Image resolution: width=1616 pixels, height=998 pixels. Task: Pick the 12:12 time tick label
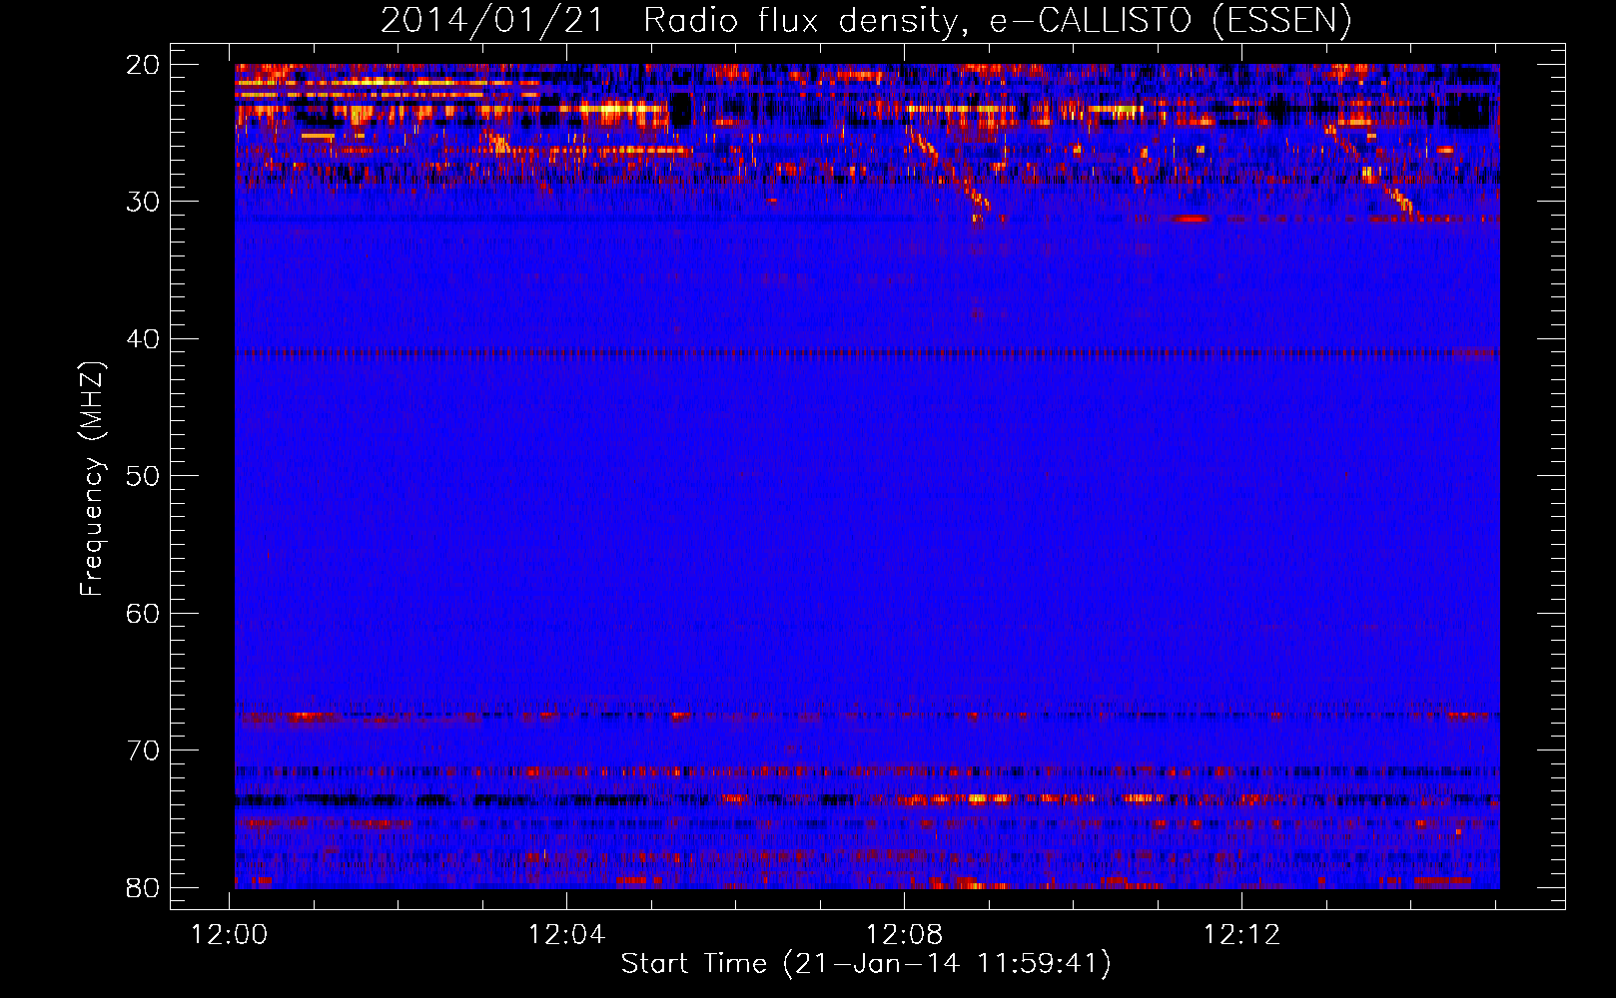[1241, 935]
